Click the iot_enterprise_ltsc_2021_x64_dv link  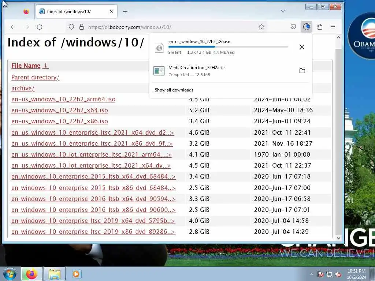(x=91, y=166)
